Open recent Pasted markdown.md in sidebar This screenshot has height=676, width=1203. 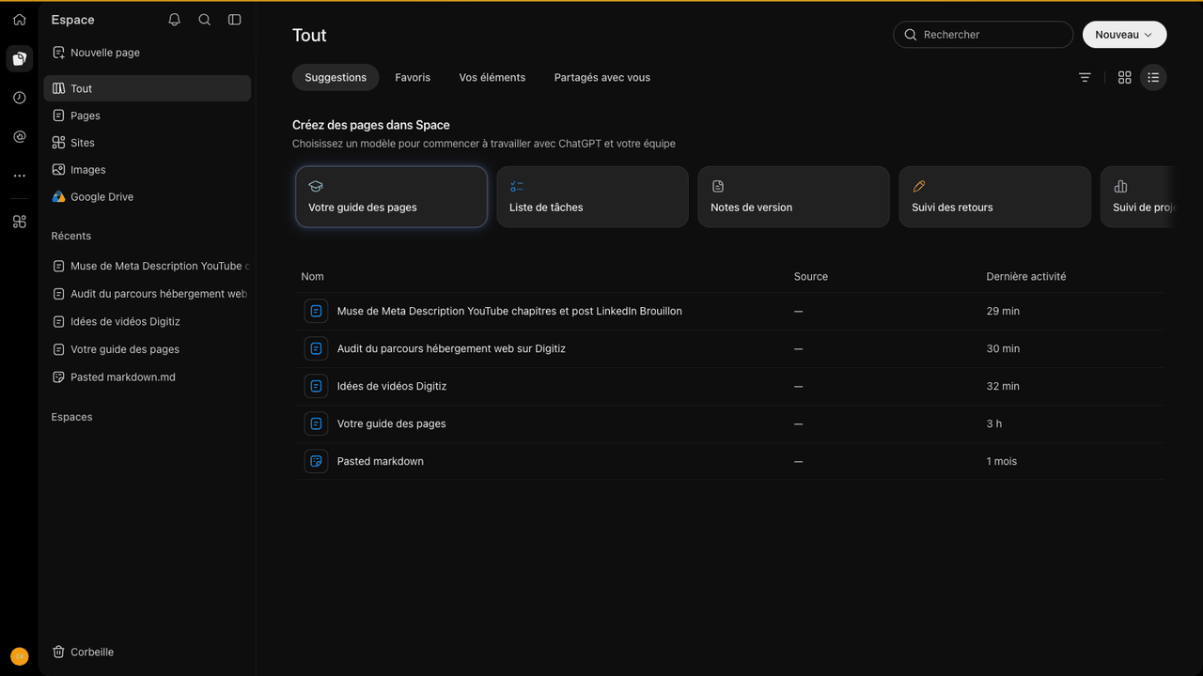148,377
